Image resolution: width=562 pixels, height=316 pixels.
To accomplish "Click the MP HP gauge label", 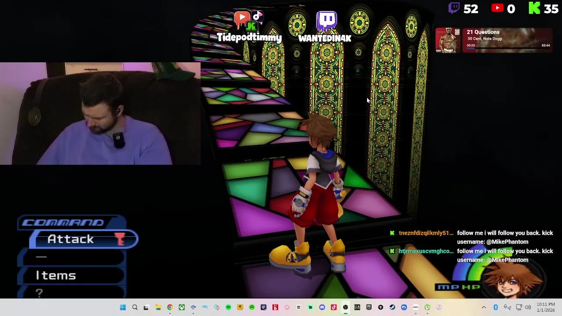I will pyautogui.click(x=458, y=287).
